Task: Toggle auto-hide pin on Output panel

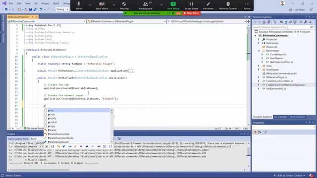Action: (244, 134)
